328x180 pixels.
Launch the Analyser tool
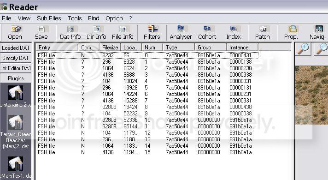pyautogui.click(x=181, y=33)
